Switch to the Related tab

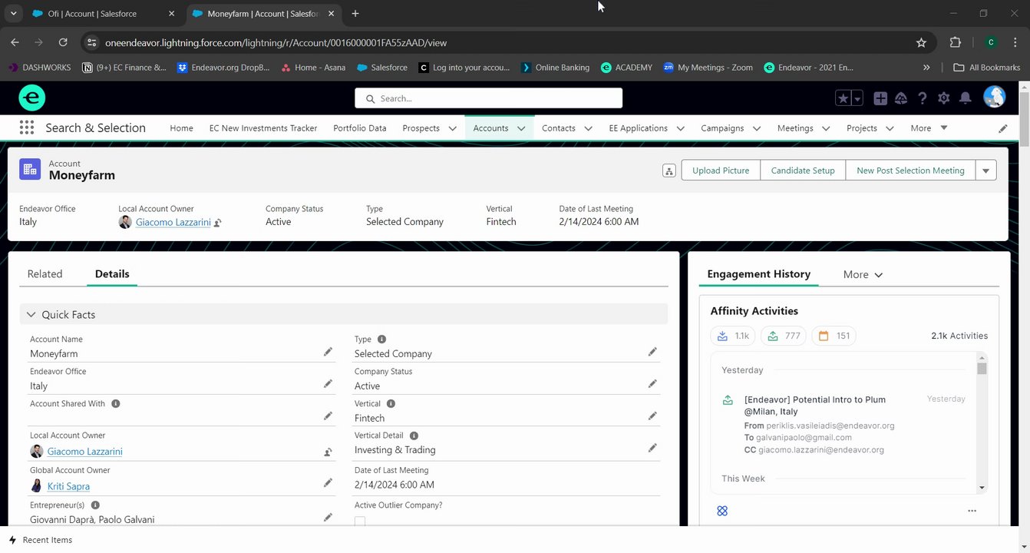45,274
